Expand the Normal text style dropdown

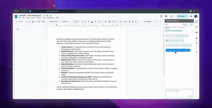tap(54, 22)
